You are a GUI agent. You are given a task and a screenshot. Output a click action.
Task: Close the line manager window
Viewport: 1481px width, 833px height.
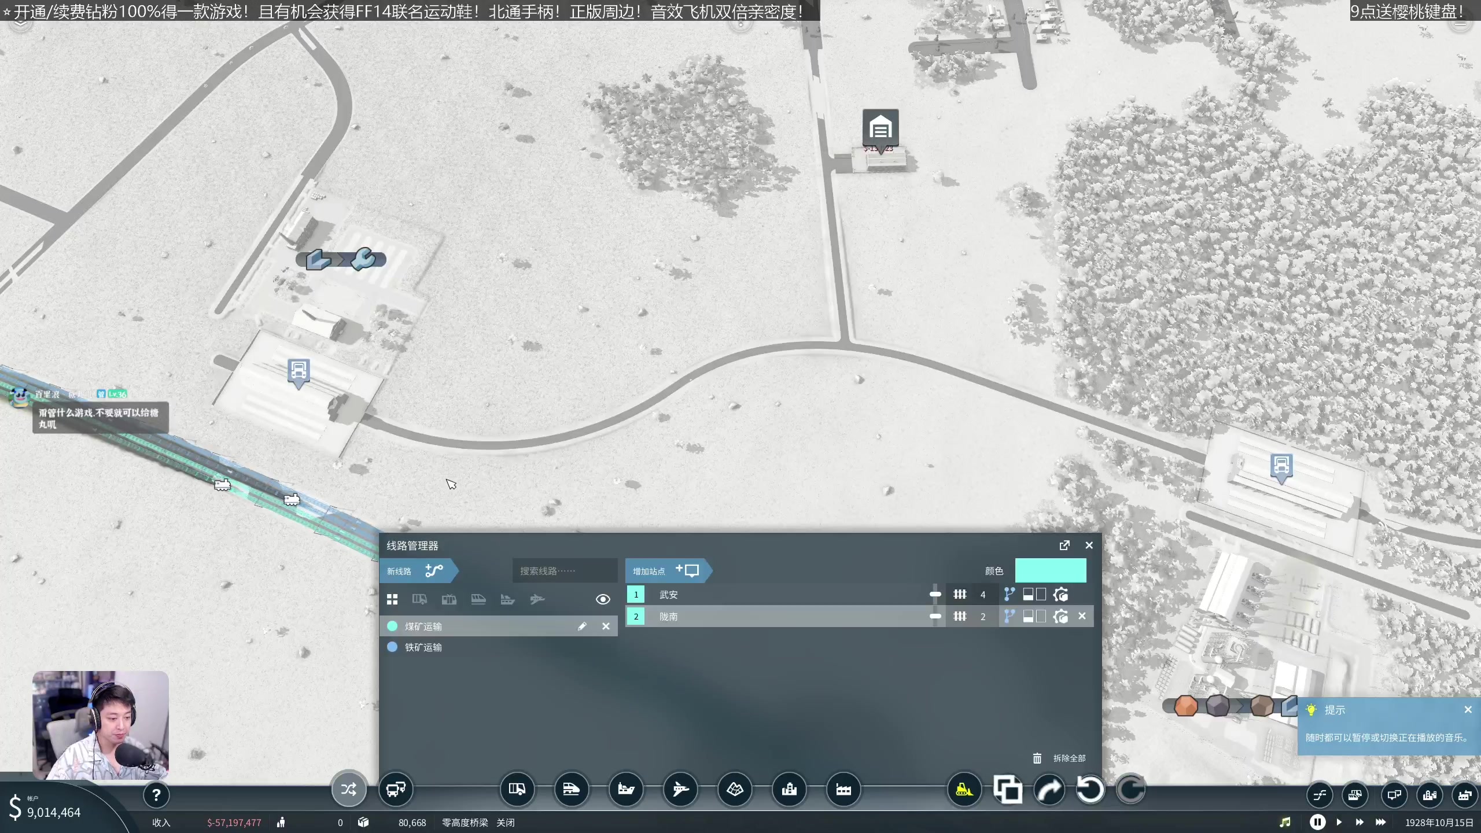click(x=1089, y=545)
